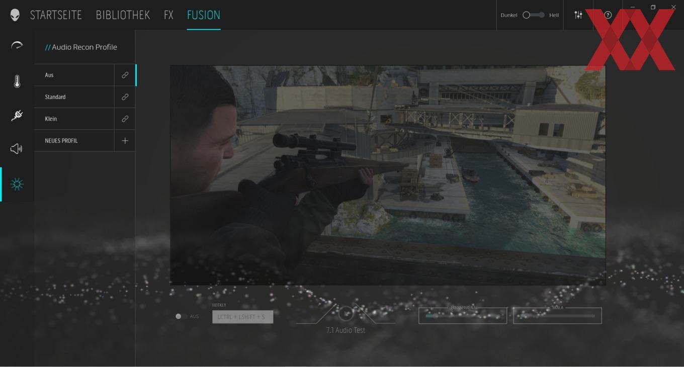Toggle Dunkel/Hell theme switch
The height and width of the screenshot is (367, 684).
(x=534, y=15)
